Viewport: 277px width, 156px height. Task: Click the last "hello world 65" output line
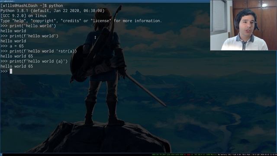click(x=16, y=66)
